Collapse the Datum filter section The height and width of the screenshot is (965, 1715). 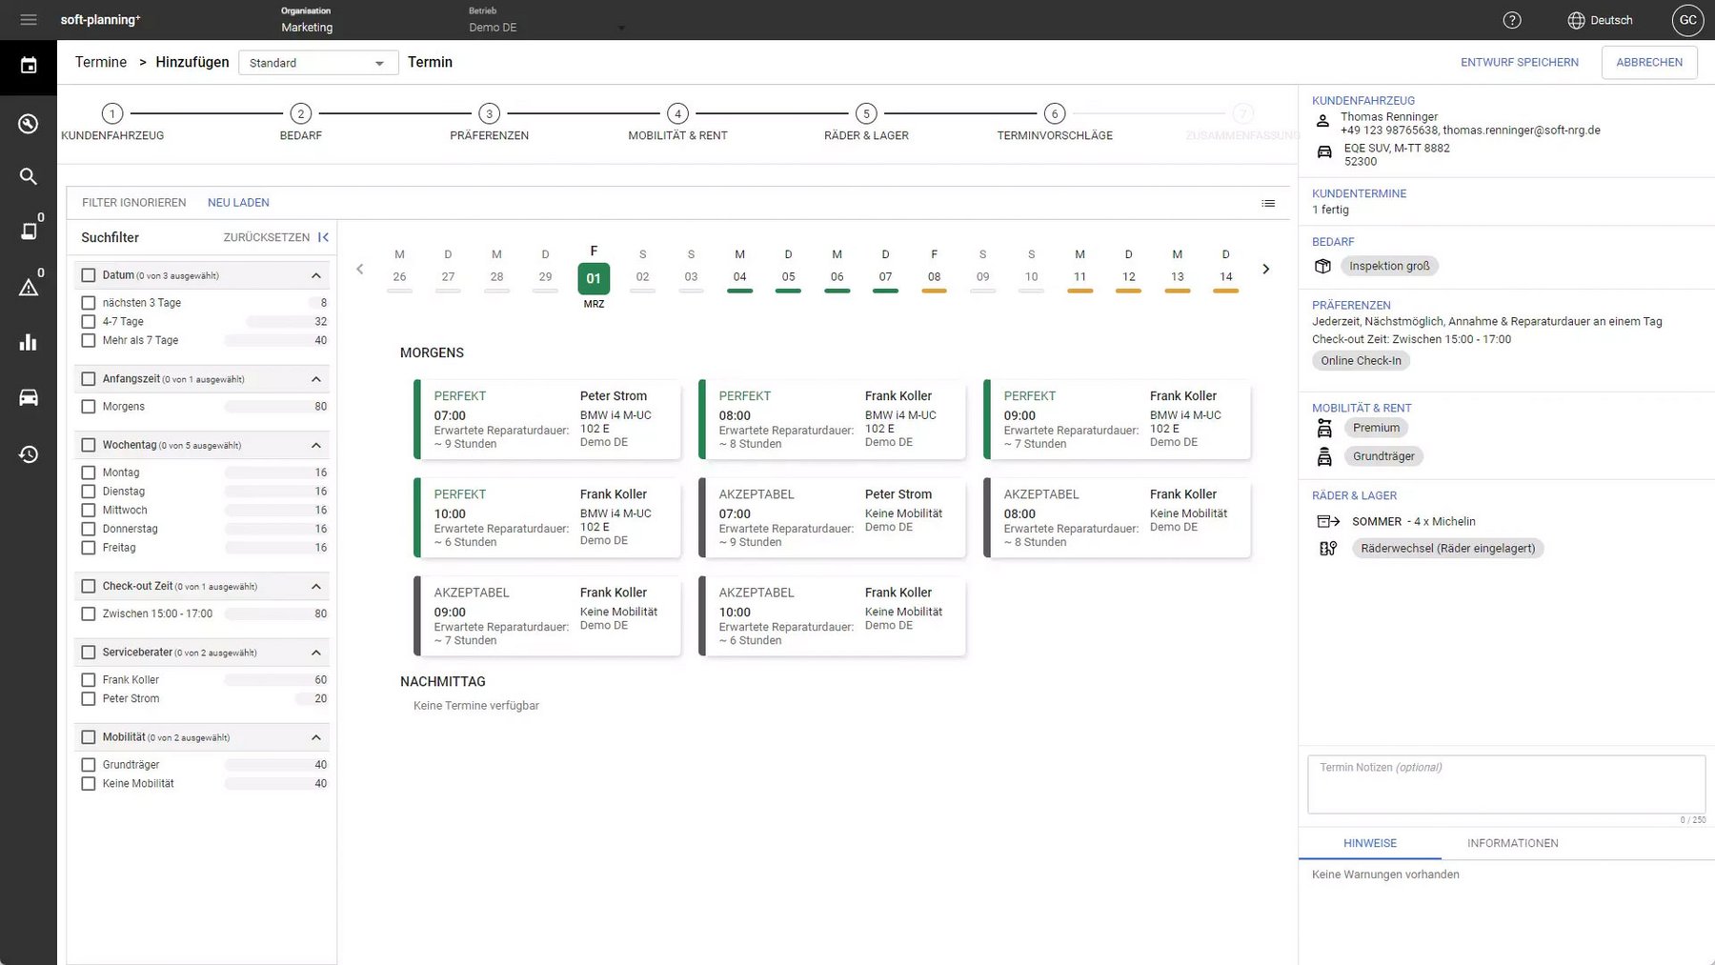pos(316,275)
